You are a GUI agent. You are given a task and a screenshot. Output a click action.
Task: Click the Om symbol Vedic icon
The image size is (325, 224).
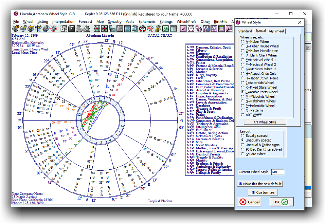165,29
